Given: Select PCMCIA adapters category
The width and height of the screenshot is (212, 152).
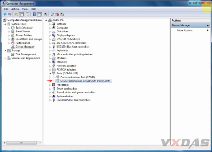Looking at the screenshot, I should point(66,69).
